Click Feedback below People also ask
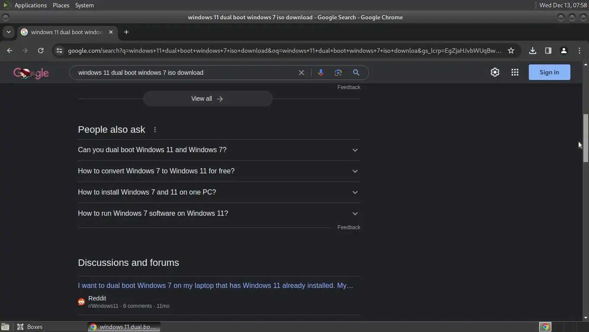Image resolution: width=589 pixels, height=332 pixels. tap(349, 227)
